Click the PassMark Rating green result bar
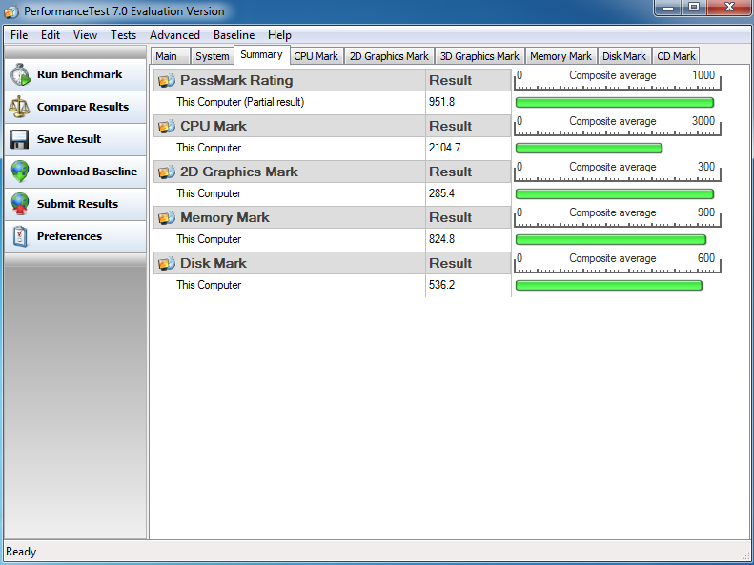The width and height of the screenshot is (754, 565). [615, 102]
